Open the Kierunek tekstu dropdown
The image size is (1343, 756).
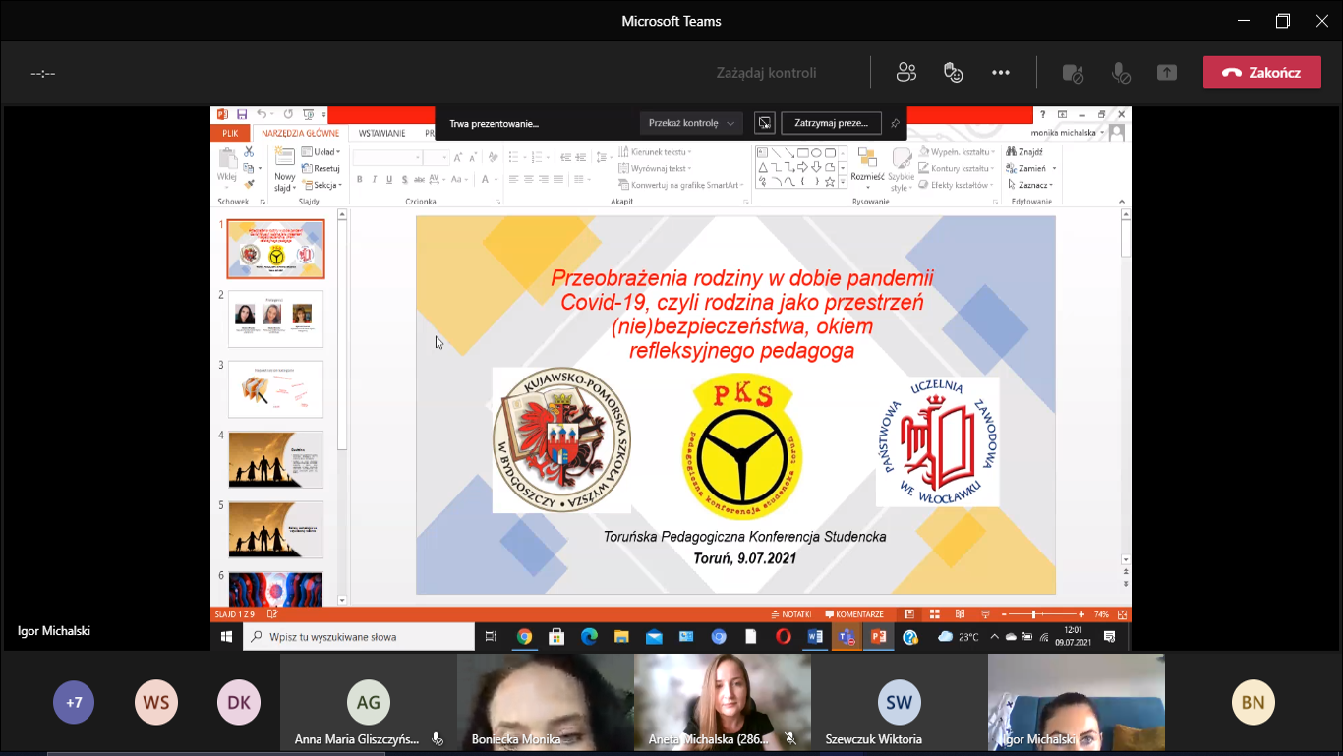coord(655,152)
